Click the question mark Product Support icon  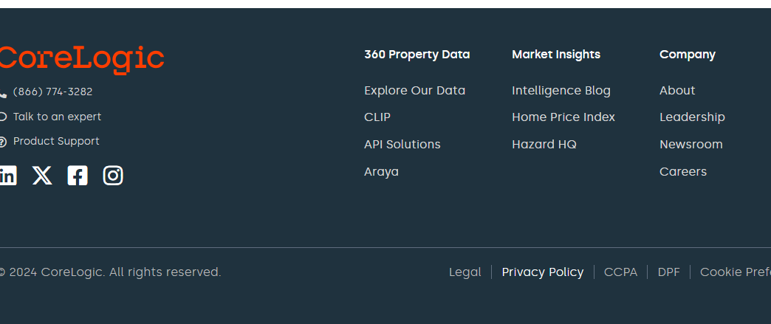point(2,142)
